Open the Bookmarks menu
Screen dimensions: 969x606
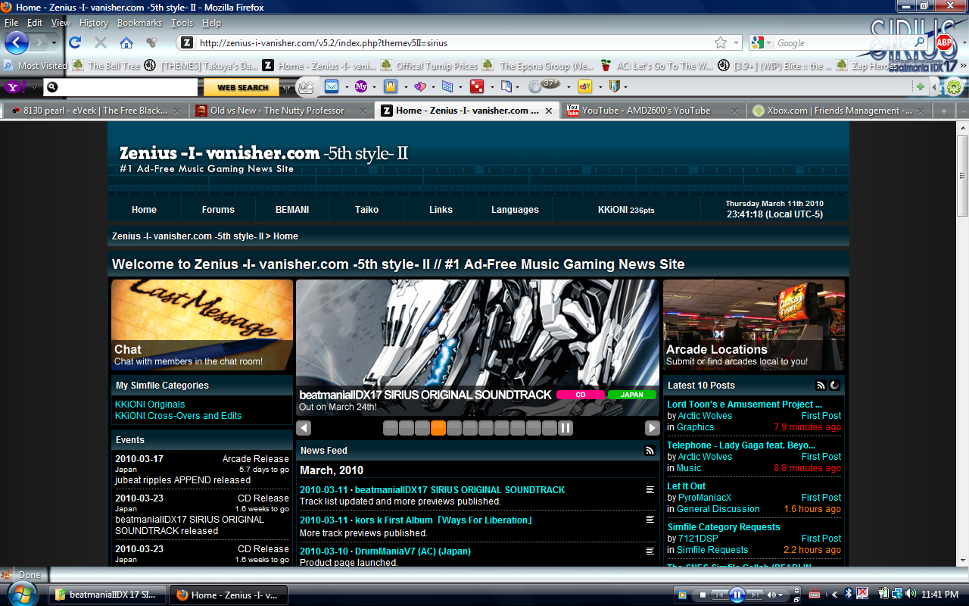[139, 23]
